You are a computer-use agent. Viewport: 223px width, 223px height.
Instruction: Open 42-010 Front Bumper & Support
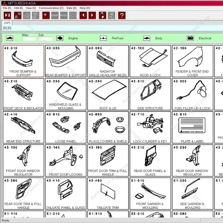(x=23, y=61)
